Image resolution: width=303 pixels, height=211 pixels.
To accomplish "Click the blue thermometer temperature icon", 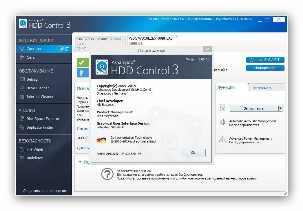I will click(83, 73).
